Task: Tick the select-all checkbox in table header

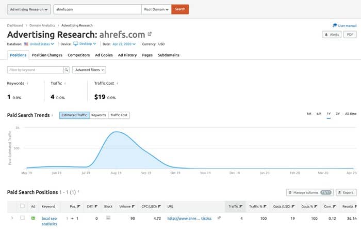Action: (22, 206)
